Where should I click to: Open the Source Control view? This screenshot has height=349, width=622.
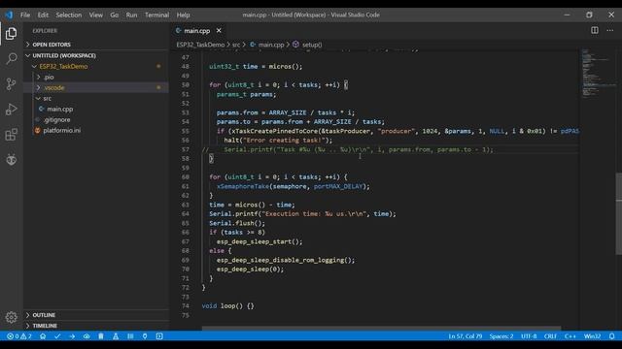point(11,83)
